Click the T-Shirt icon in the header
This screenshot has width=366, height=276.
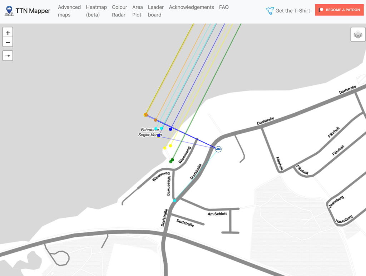[x=270, y=11]
